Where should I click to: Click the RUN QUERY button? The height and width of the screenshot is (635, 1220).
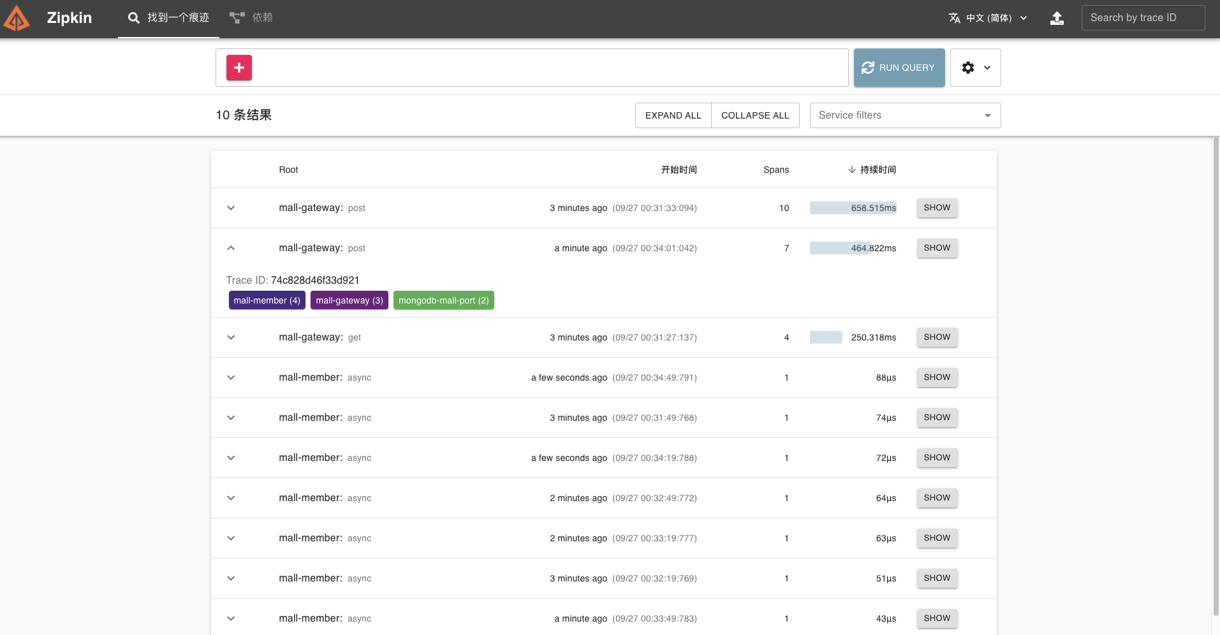click(899, 68)
